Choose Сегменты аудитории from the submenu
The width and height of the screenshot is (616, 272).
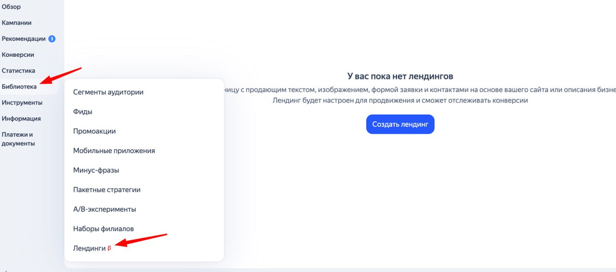pyautogui.click(x=108, y=92)
